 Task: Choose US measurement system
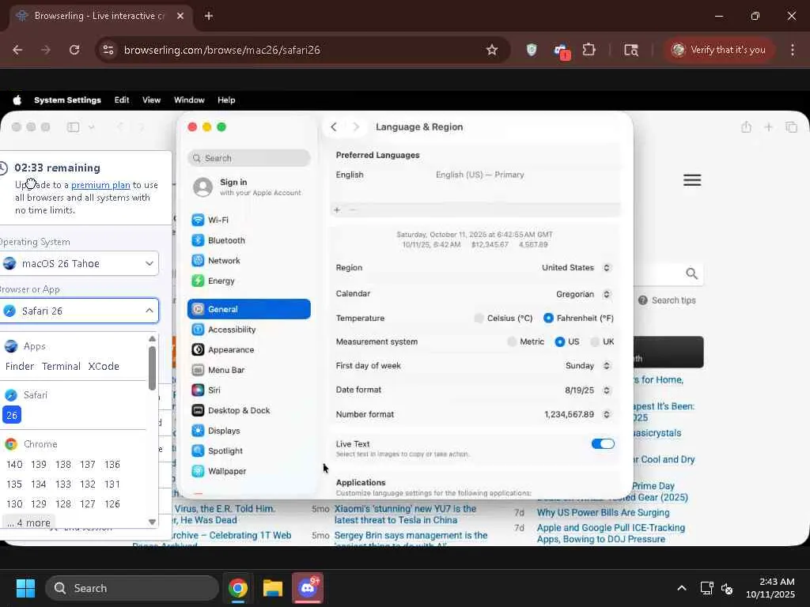(x=559, y=341)
